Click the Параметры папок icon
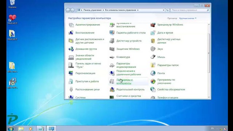 click(153, 65)
